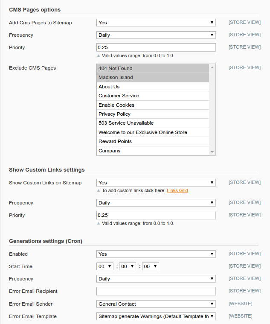Click Error Email Recipient field

pyautogui.click(x=156, y=291)
